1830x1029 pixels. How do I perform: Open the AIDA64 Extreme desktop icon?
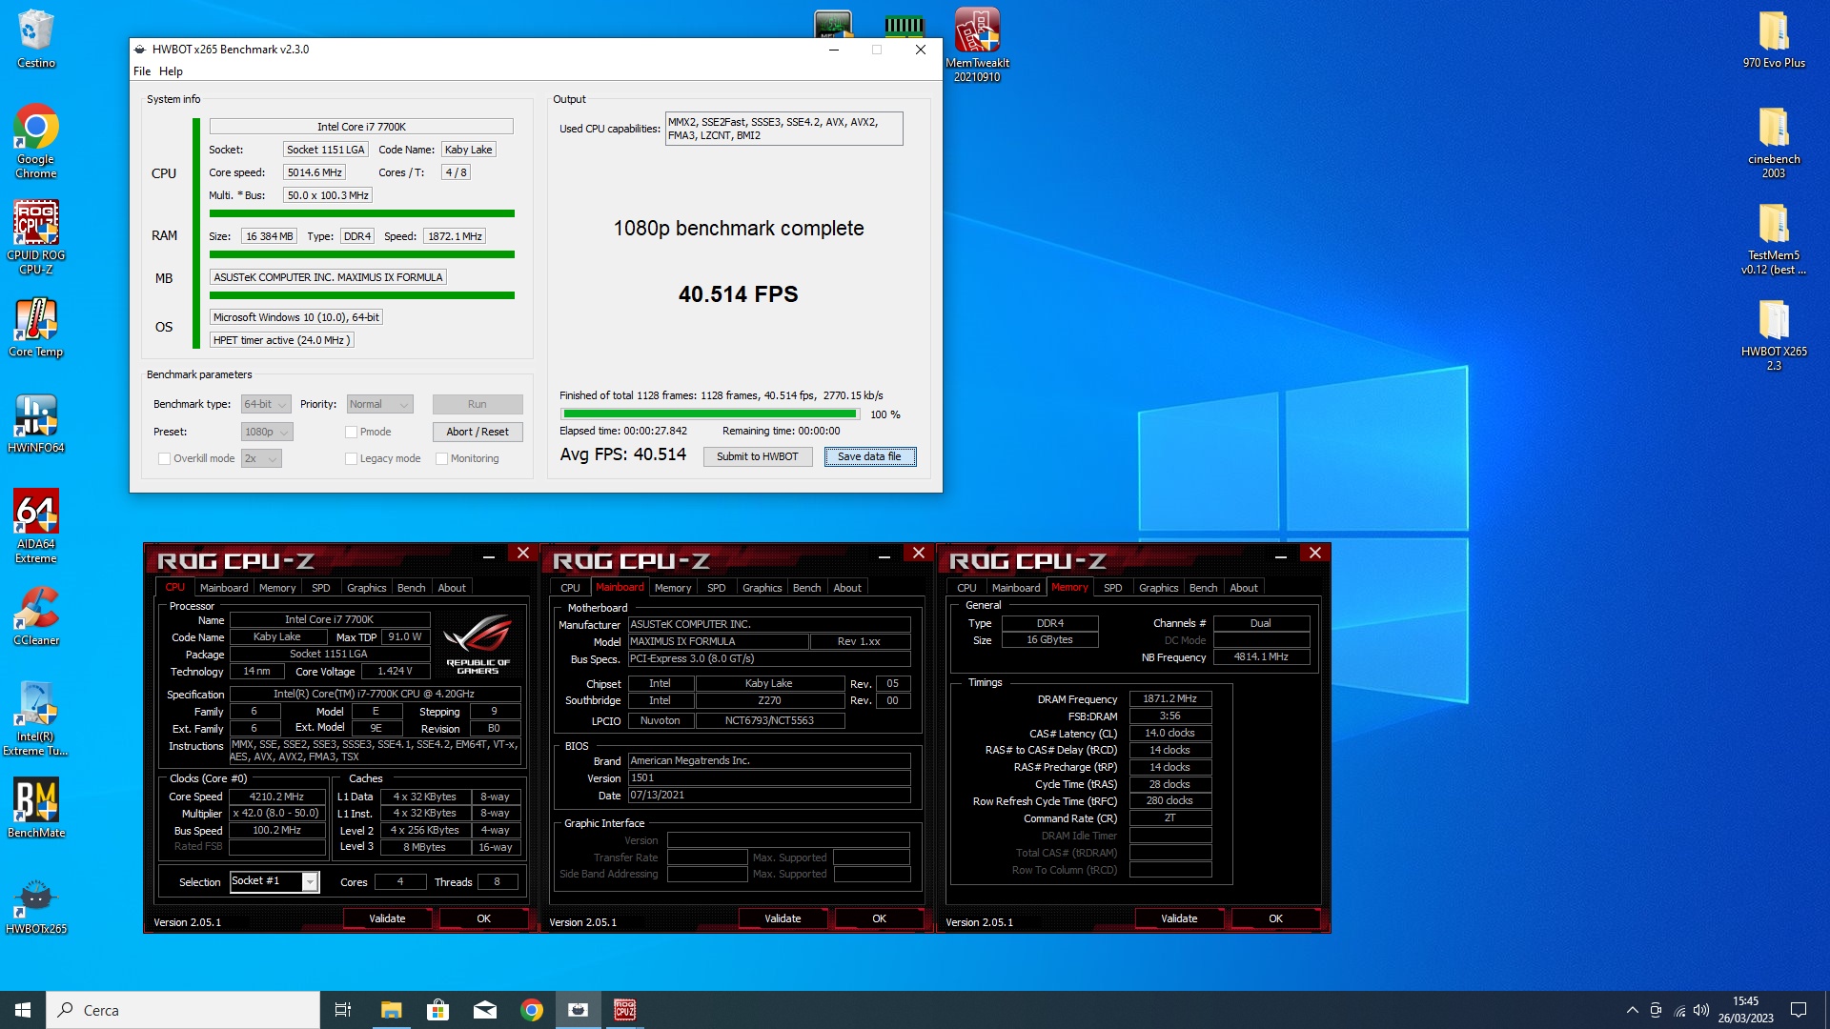[36, 526]
